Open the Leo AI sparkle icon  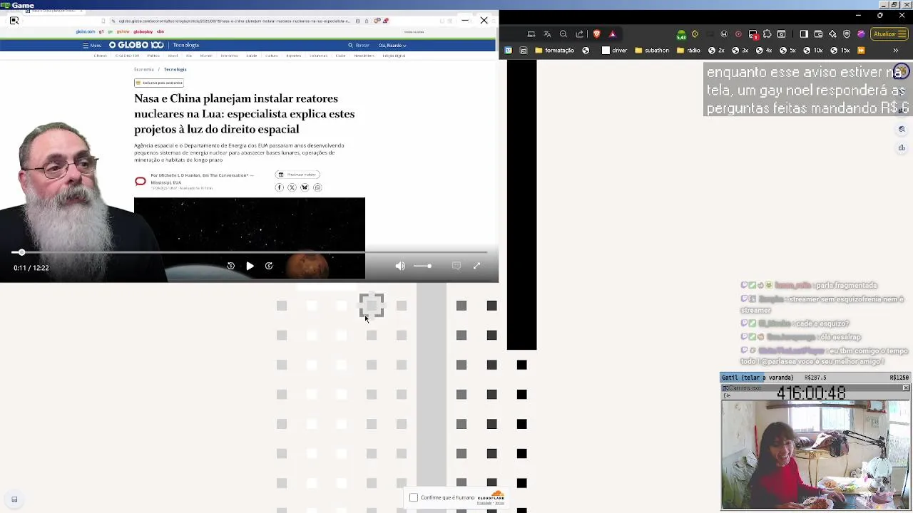pos(832,33)
